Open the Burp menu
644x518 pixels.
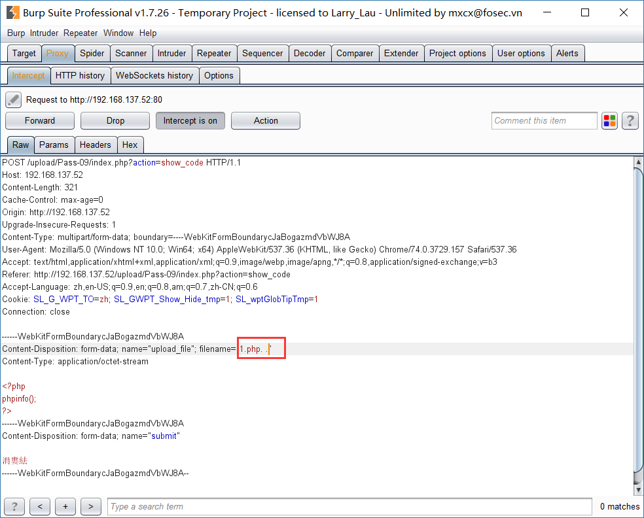point(16,33)
